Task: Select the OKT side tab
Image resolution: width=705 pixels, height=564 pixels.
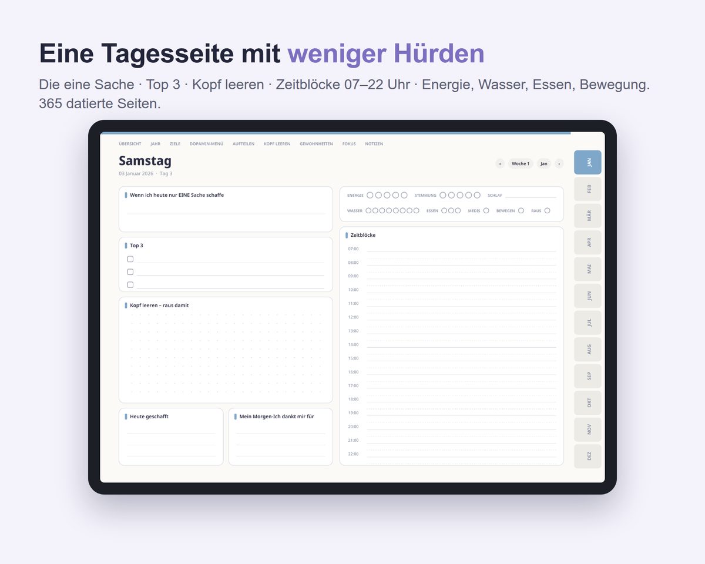Action: (587, 403)
